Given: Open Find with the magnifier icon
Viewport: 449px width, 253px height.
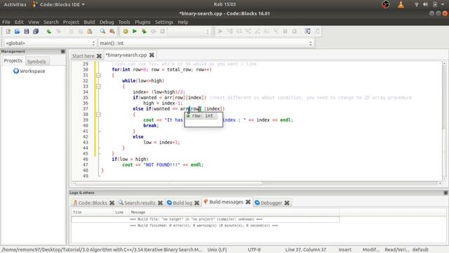Looking at the screenshot, I should click(102, 31).
